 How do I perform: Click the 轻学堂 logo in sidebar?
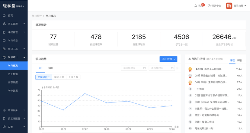point(14,6)
